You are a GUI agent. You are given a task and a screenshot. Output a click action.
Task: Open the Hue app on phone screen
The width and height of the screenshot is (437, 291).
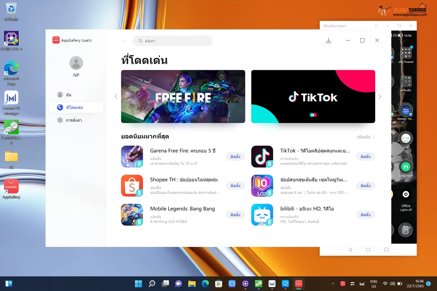(x=406, y=140)
